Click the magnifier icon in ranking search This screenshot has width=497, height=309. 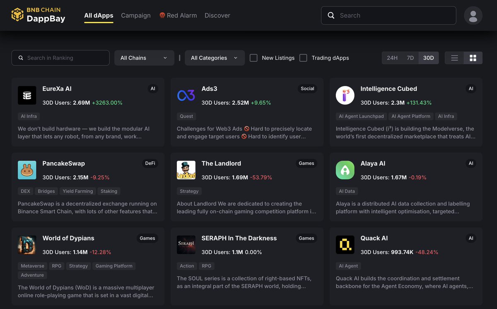[21, 58]
